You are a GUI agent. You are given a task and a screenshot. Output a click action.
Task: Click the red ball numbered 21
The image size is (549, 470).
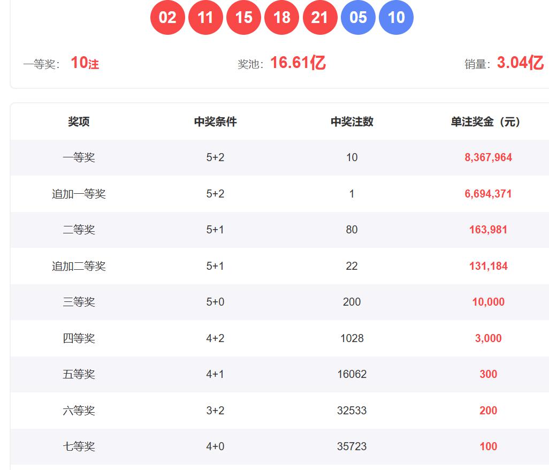point(319,18)
